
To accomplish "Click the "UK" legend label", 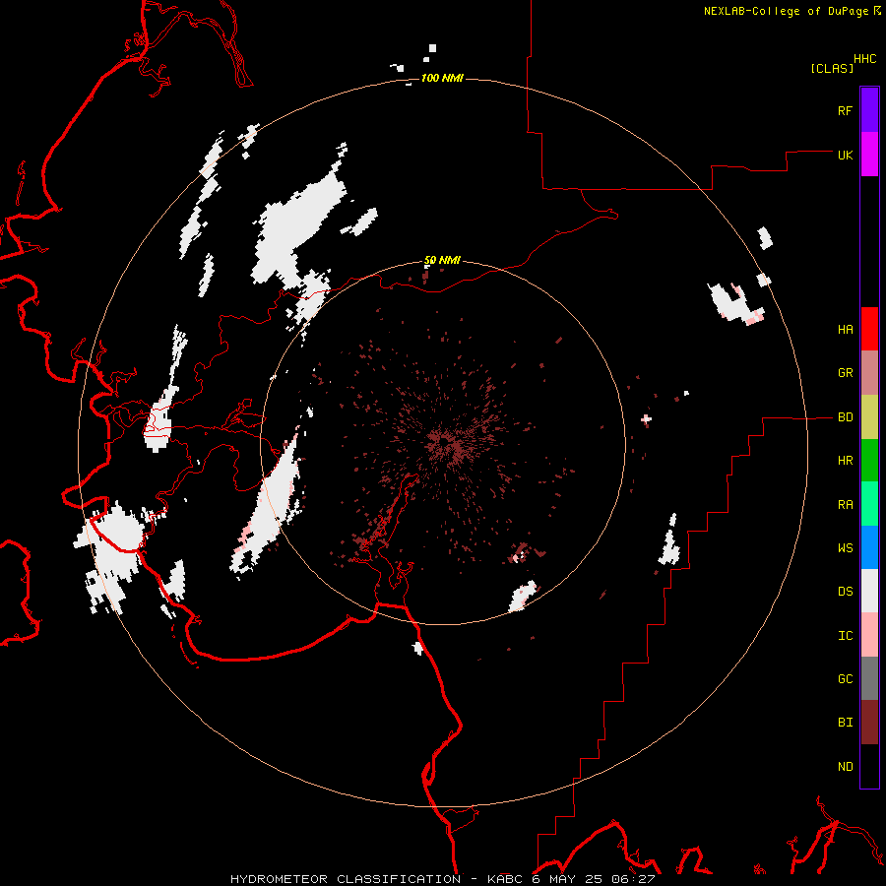I will tap(845, 155).
